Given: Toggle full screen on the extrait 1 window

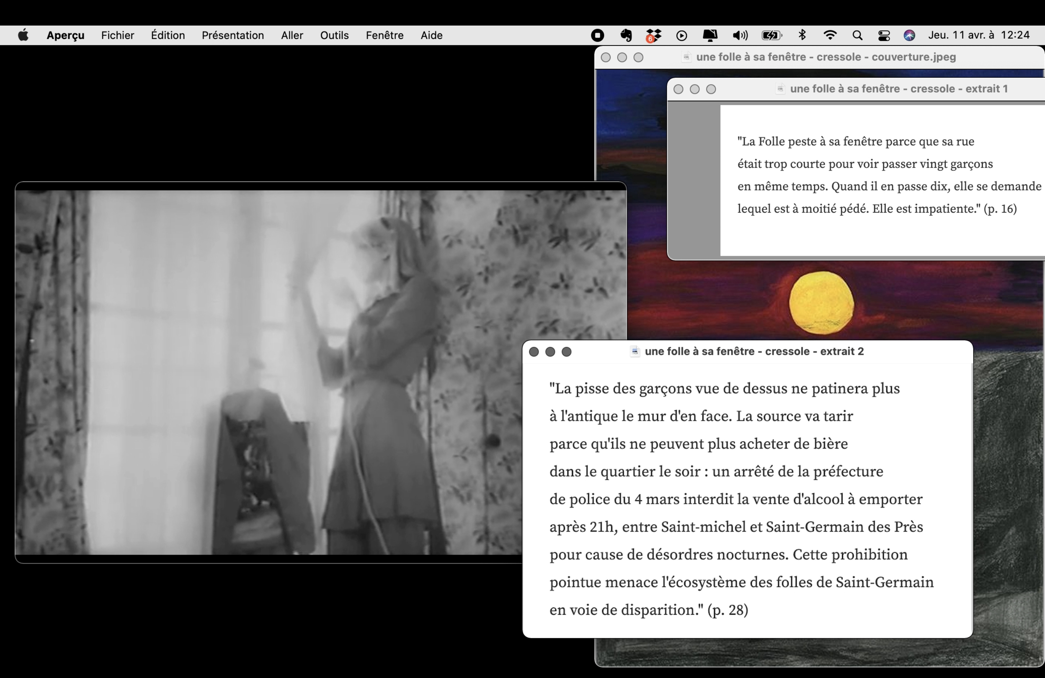Looking at the screenshot, I should pyautogui.click(x=711, y=89).
